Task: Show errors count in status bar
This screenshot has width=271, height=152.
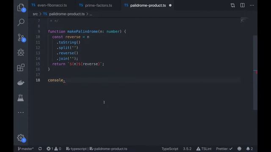Action: [x=50, y=149]
